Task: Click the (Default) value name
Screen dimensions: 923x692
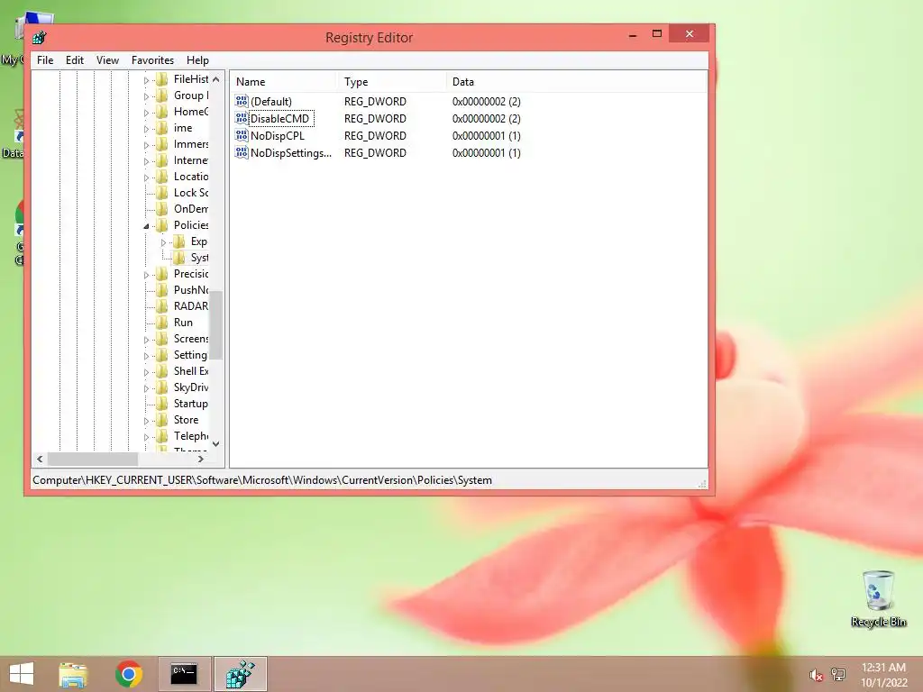Action: pos(271,102)
